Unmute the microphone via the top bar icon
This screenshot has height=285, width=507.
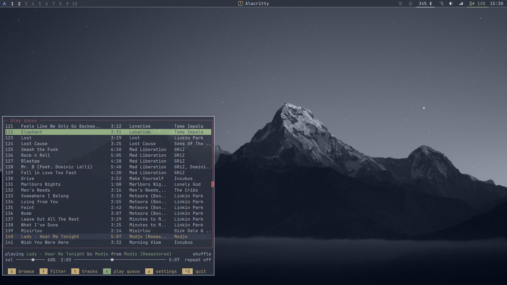(x=442, y=4)
